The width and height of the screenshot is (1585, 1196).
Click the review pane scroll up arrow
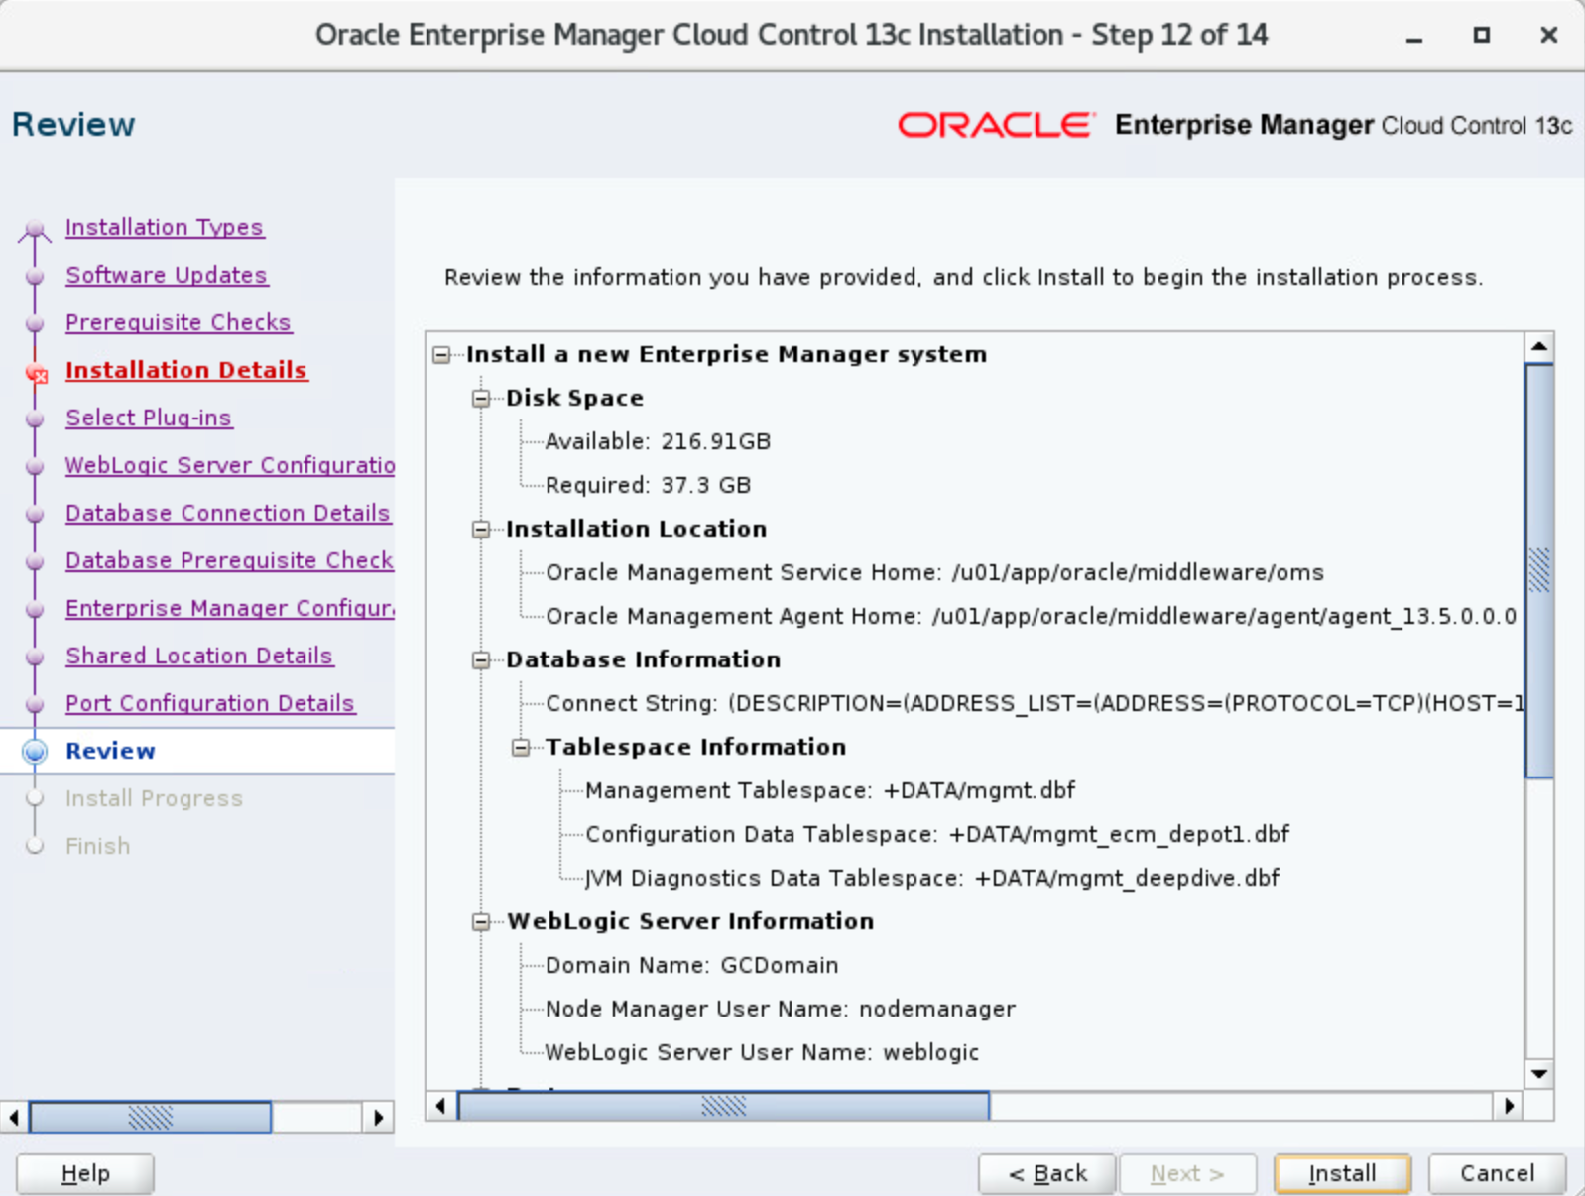(x=1539, y=347)
